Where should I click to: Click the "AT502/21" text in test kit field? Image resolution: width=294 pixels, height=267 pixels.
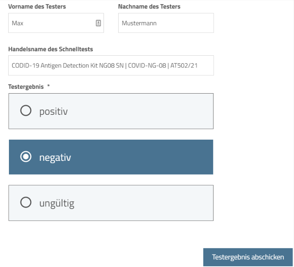(184, 66)
